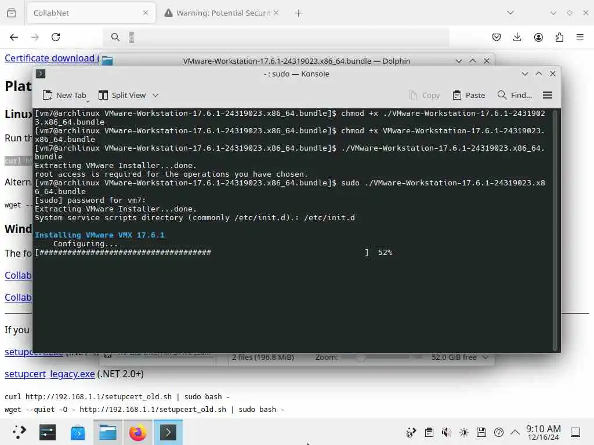Open the KDE application launcher
594x445 pixels.
[19, 432]
